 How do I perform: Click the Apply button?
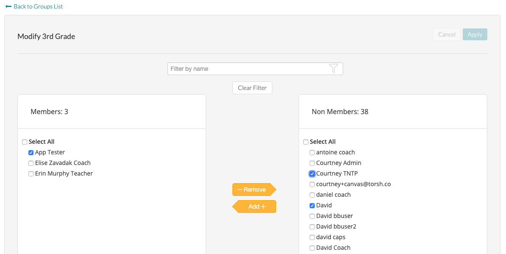pyautogui.click(x=475, y=34)
